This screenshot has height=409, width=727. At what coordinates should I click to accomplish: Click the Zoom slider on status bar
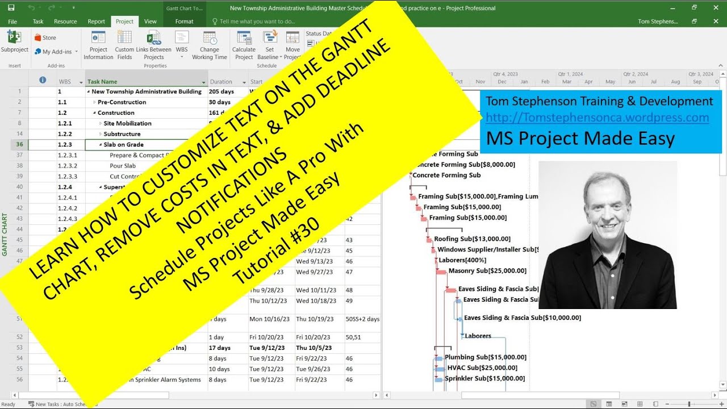click(689, 404)
